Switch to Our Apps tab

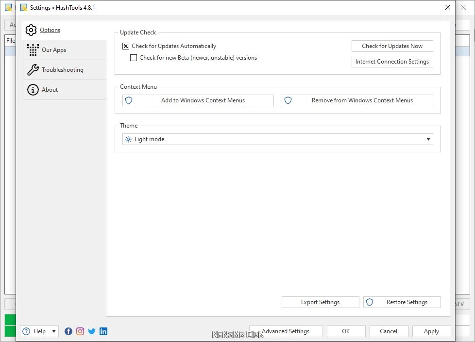point(65,50)
